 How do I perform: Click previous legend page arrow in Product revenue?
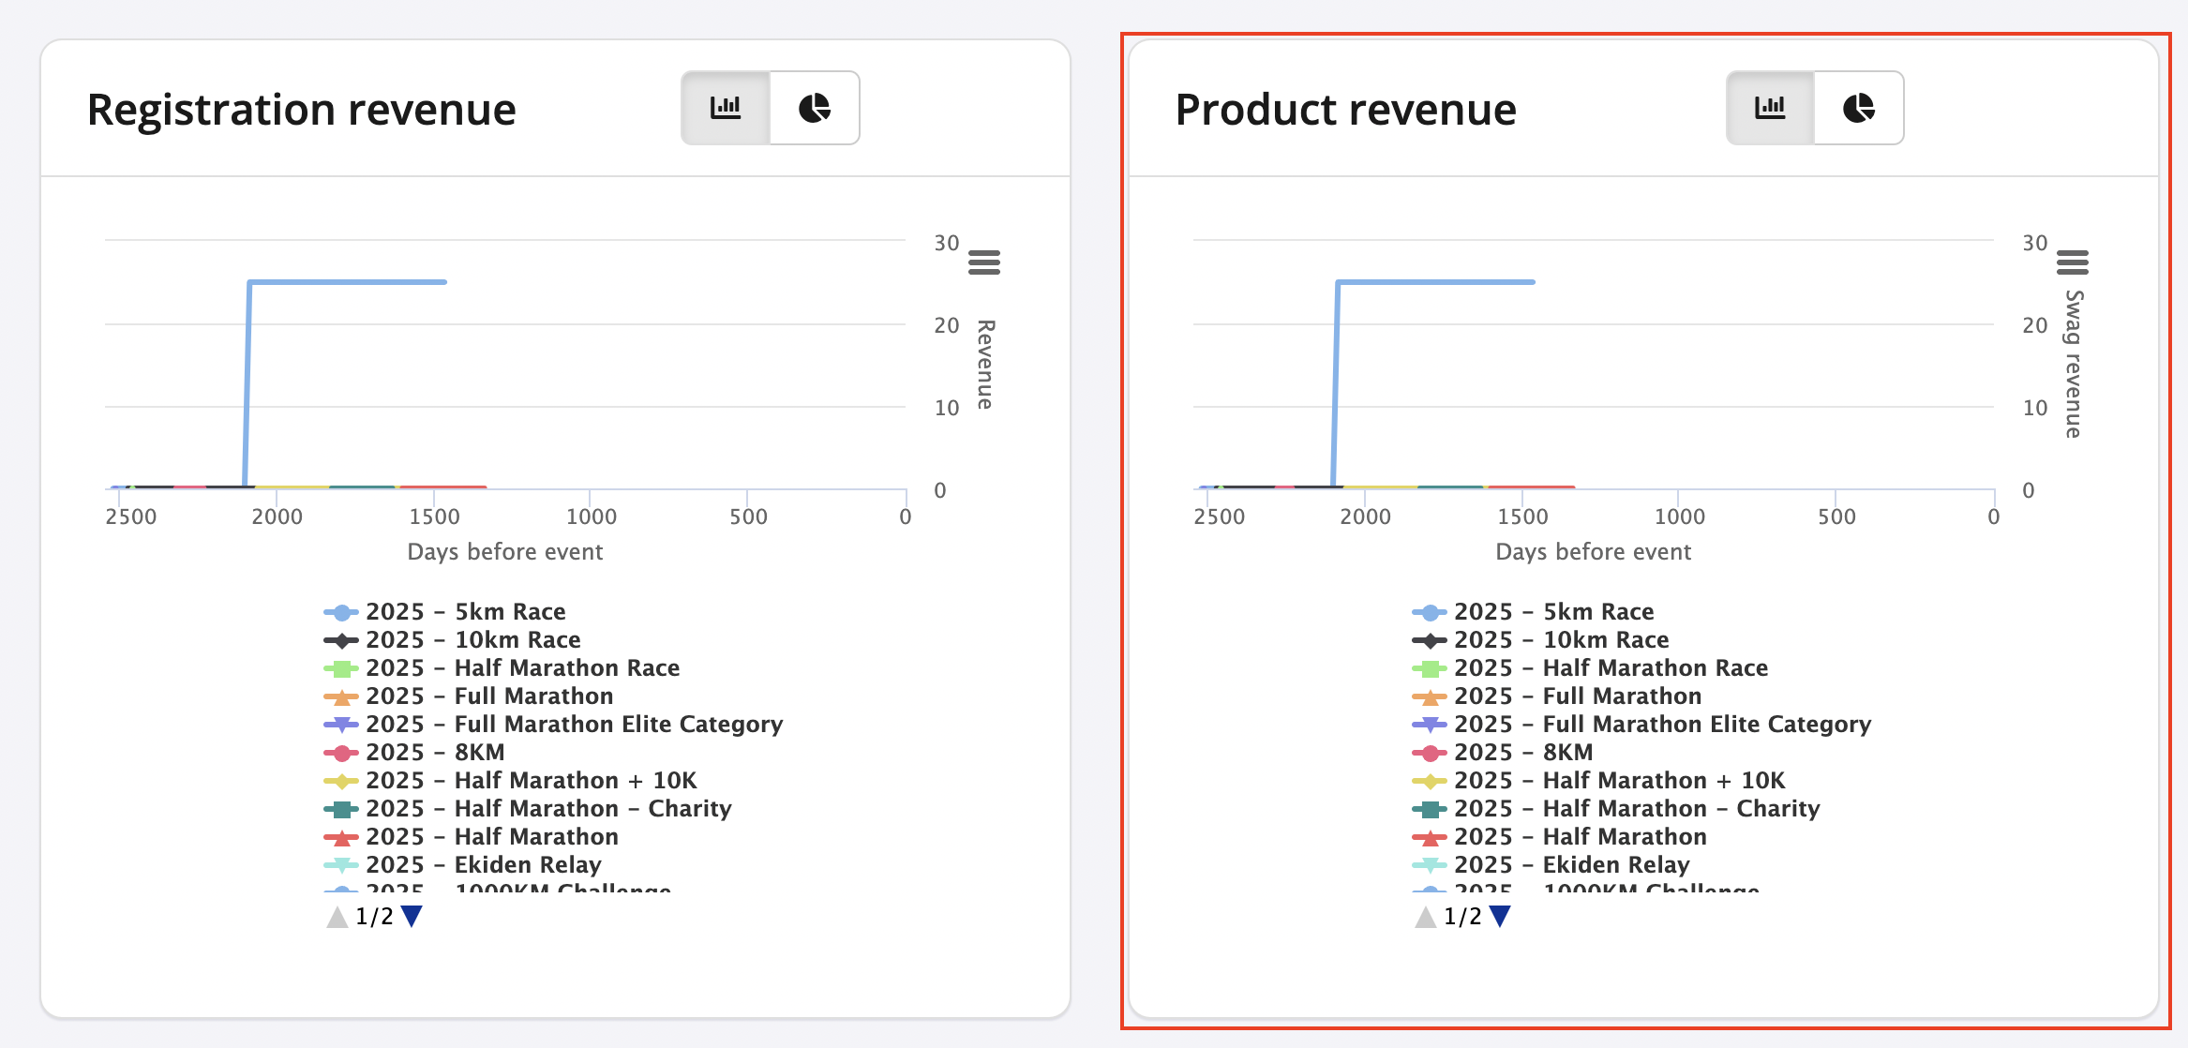point(1425,916)
